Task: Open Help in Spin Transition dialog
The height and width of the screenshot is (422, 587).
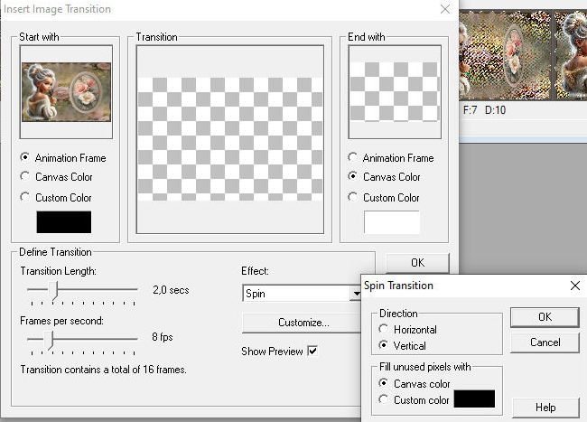Action: [544, 408]
